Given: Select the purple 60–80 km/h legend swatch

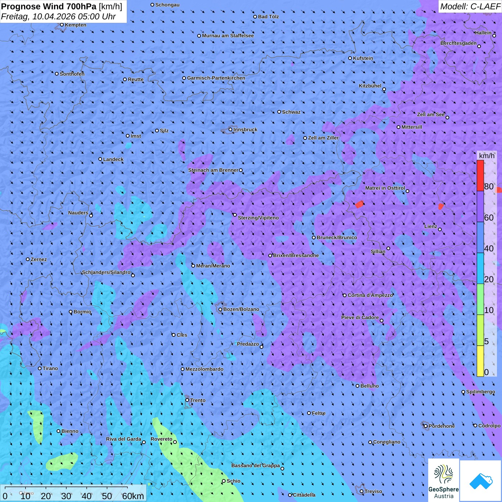Looking at the screenshot, I should tap(480, 207).
